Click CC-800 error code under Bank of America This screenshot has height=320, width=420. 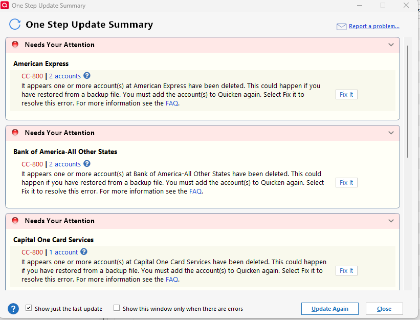click(32, 164)
